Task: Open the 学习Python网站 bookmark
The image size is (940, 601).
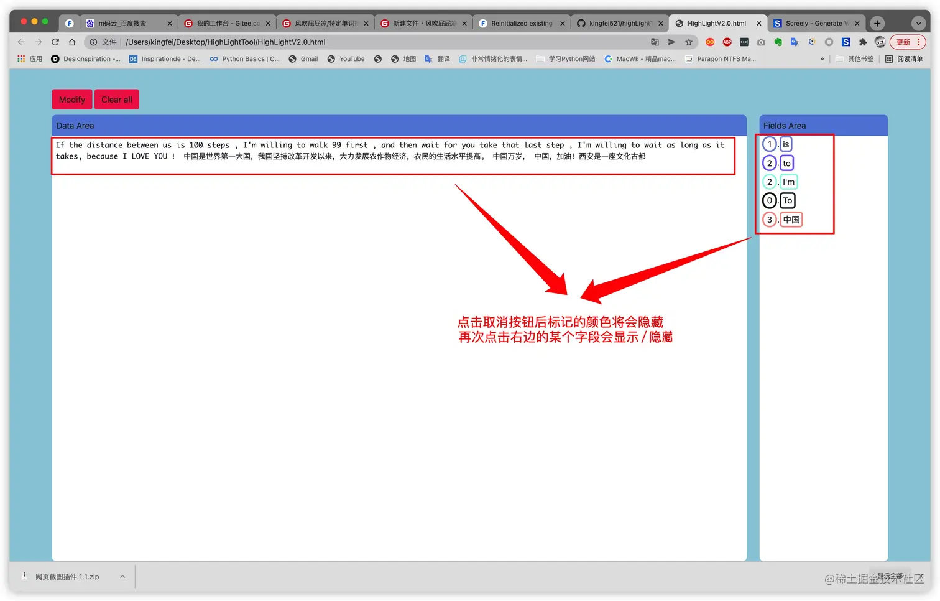Action: point(566,58)
